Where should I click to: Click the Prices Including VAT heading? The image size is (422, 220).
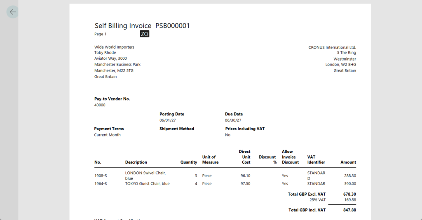pyautogui.click(x=245, y=129)
